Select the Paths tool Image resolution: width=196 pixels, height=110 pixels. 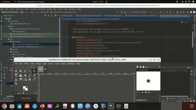click(25, 79)
